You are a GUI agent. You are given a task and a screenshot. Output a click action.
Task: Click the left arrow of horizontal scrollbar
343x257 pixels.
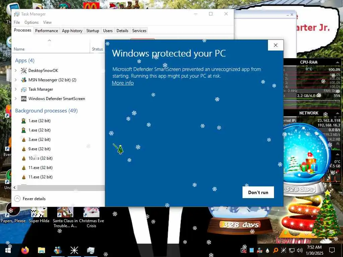click(15, 187)
